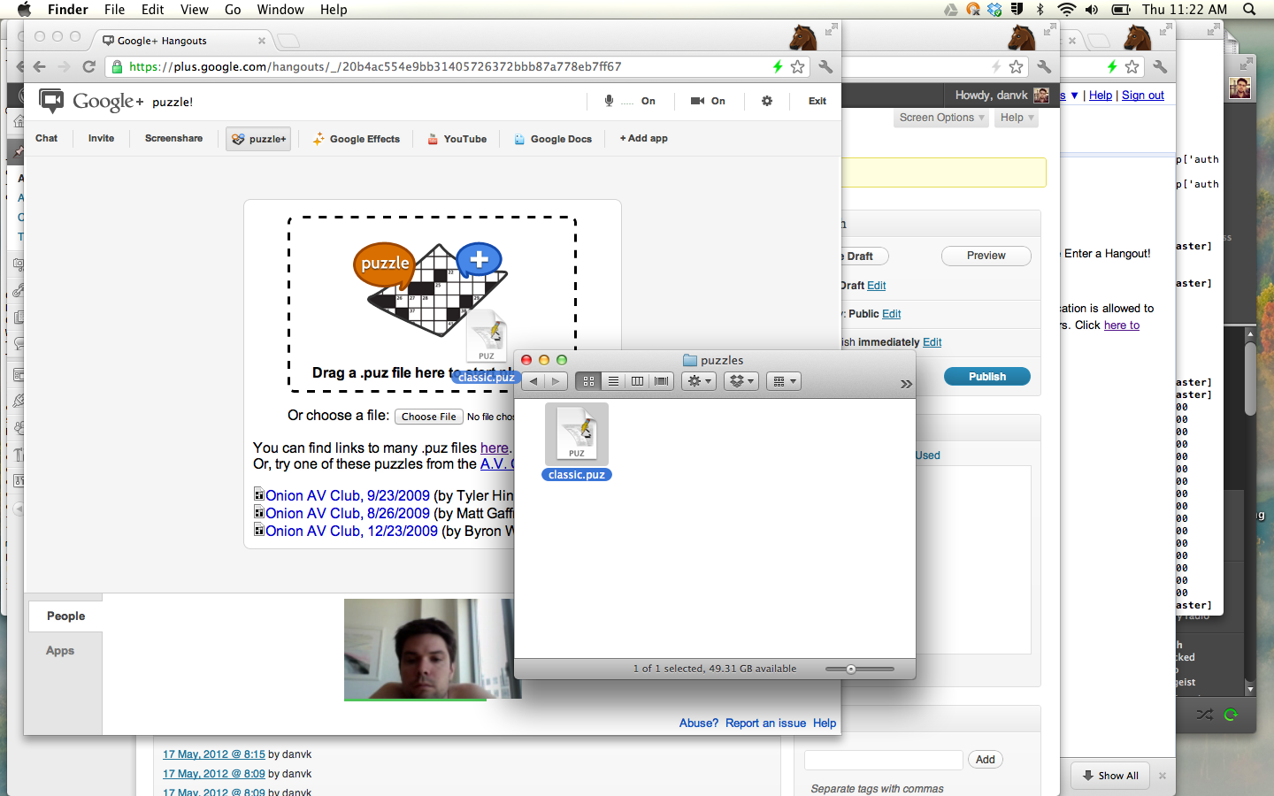
Task: Toggle microphone On in Hangouts
Action: click(629, 101)
